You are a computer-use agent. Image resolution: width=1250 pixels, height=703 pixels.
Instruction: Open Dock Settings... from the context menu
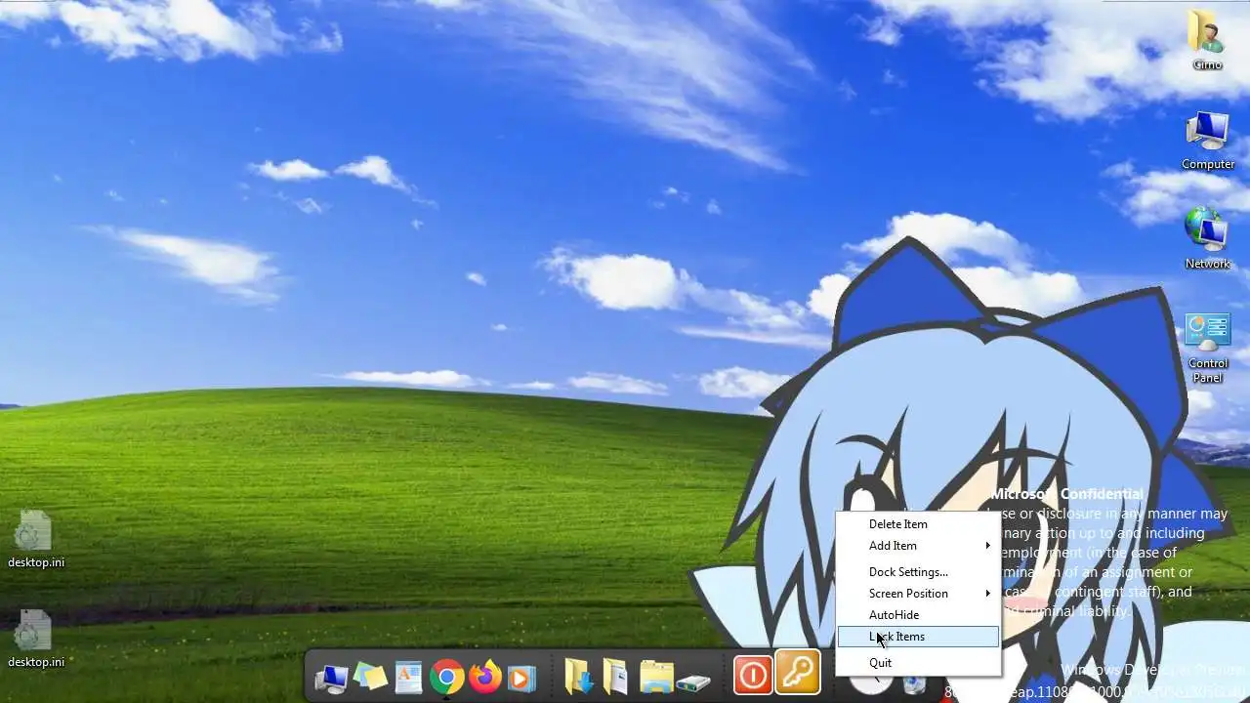click(x=918, y=572)
